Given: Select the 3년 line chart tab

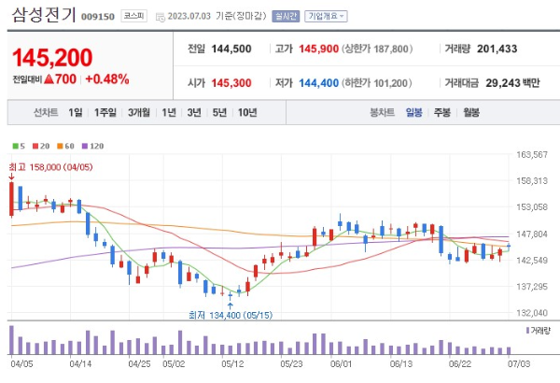Looking at the screenshot, I should [194, 113].
